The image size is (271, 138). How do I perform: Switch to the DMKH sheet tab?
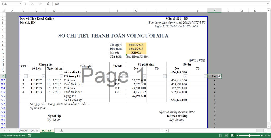tap(22, 131)
